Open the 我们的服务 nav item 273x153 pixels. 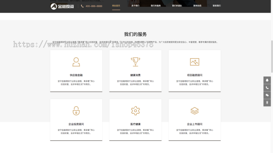(156, 6)
